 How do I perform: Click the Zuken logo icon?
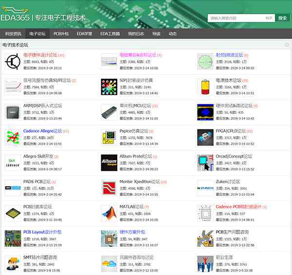205,187
